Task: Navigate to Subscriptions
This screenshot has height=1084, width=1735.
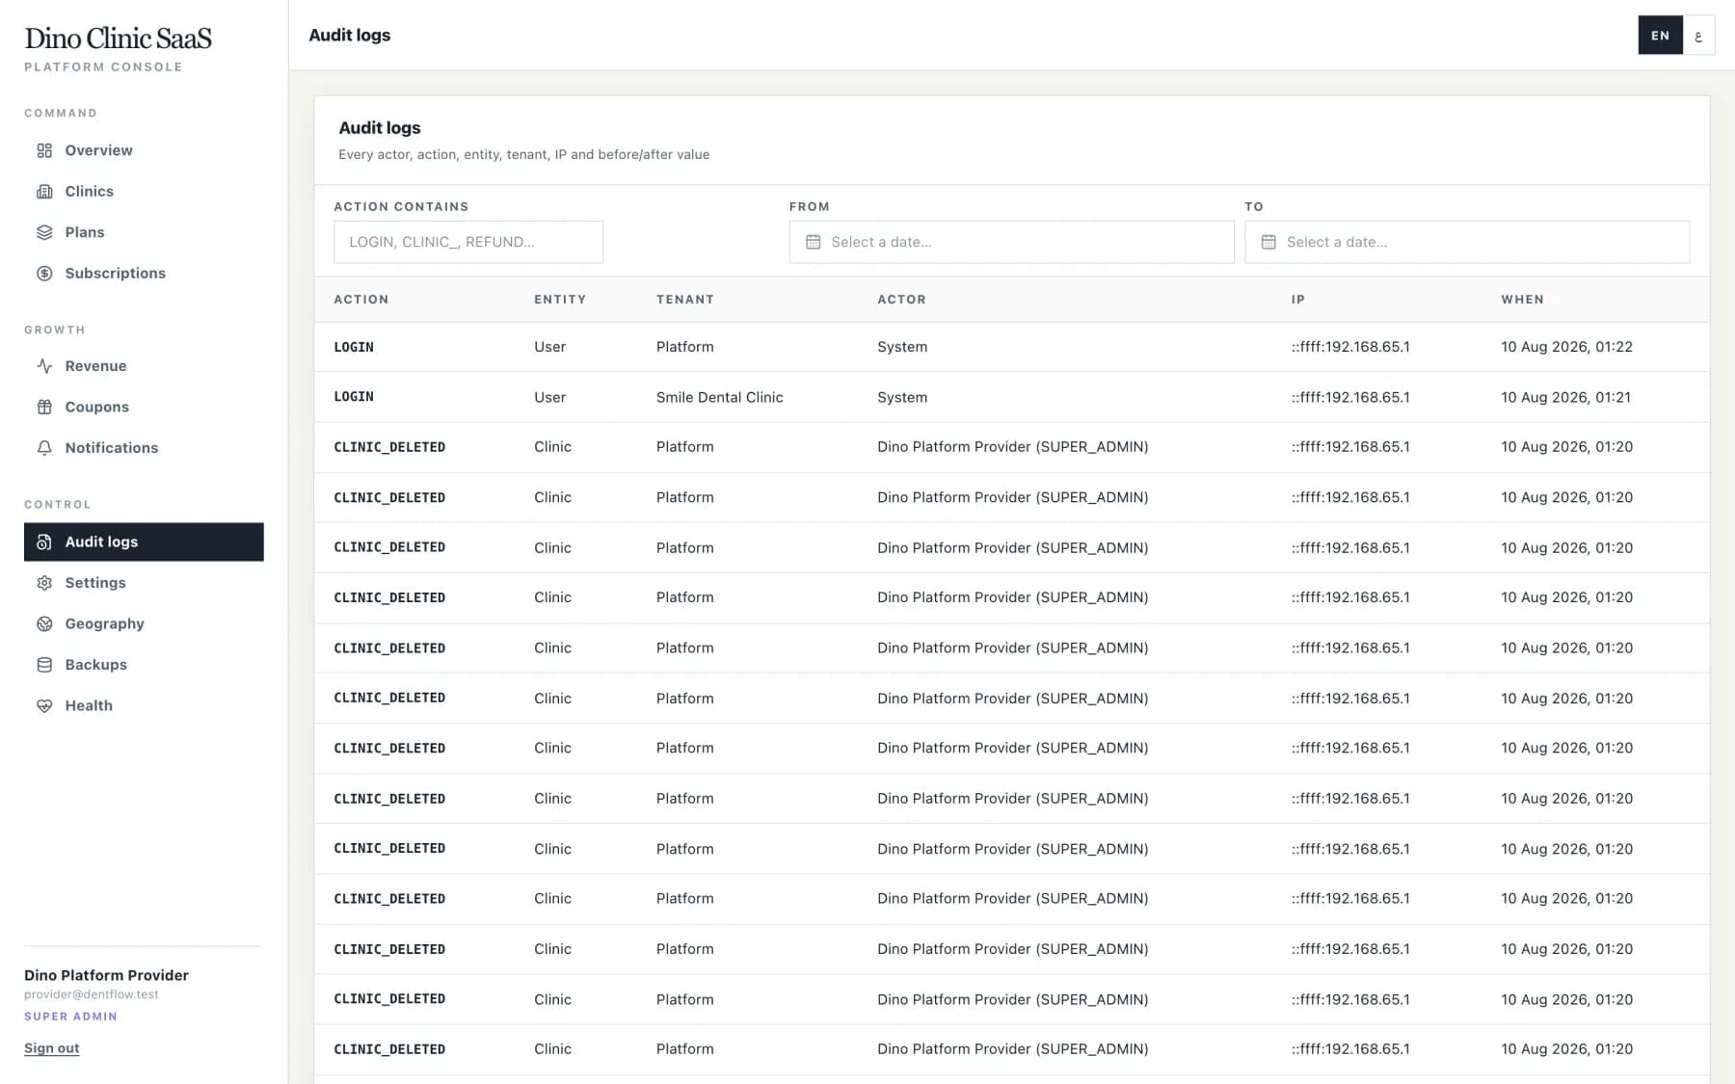Action: coord(144,274)
